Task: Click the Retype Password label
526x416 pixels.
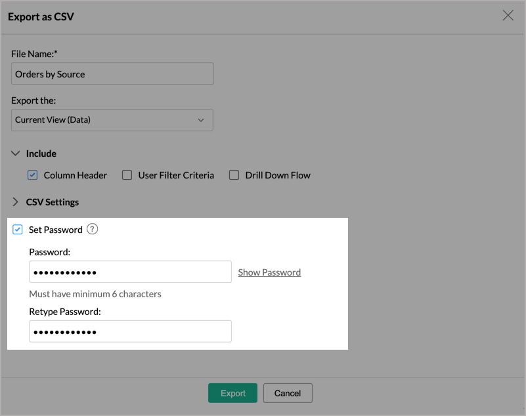Action: (x=65, y=312)
